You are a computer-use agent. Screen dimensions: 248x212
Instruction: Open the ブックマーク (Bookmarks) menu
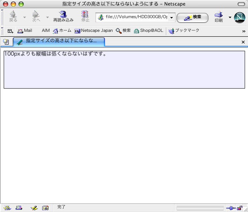[x=184, y=30]
